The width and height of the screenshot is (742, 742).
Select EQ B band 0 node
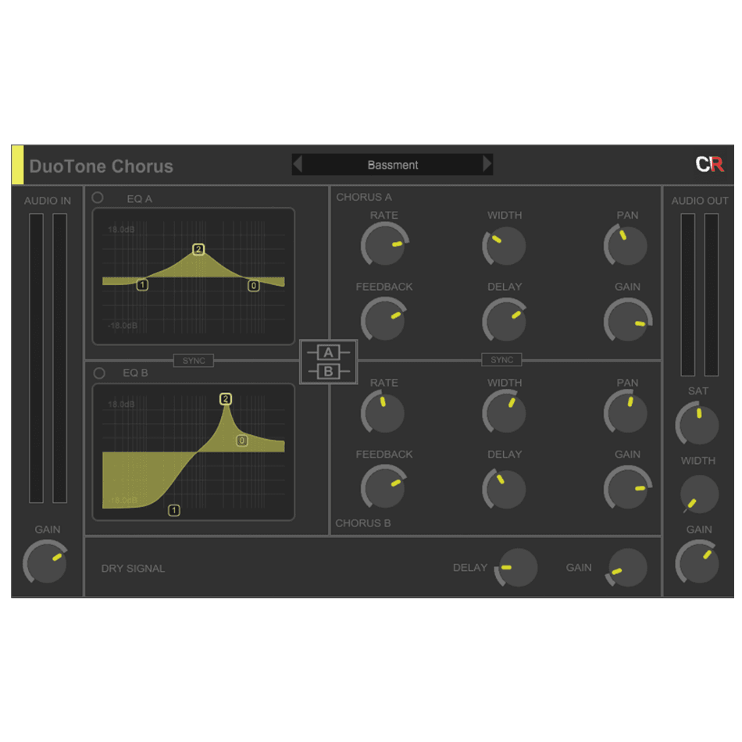click(242, 441)
